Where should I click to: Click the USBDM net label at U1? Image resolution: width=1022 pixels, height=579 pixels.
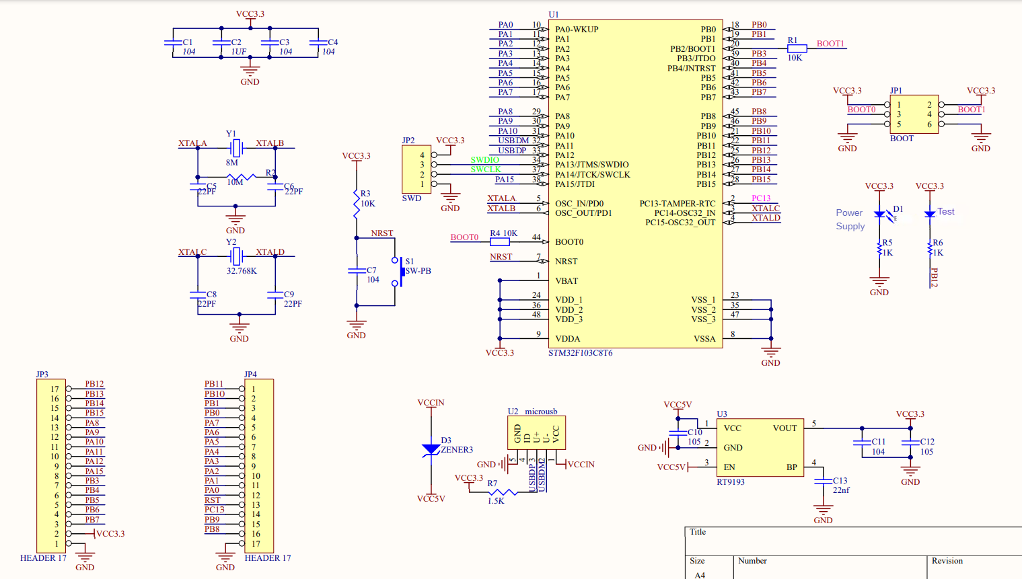[x=514, y=141]
